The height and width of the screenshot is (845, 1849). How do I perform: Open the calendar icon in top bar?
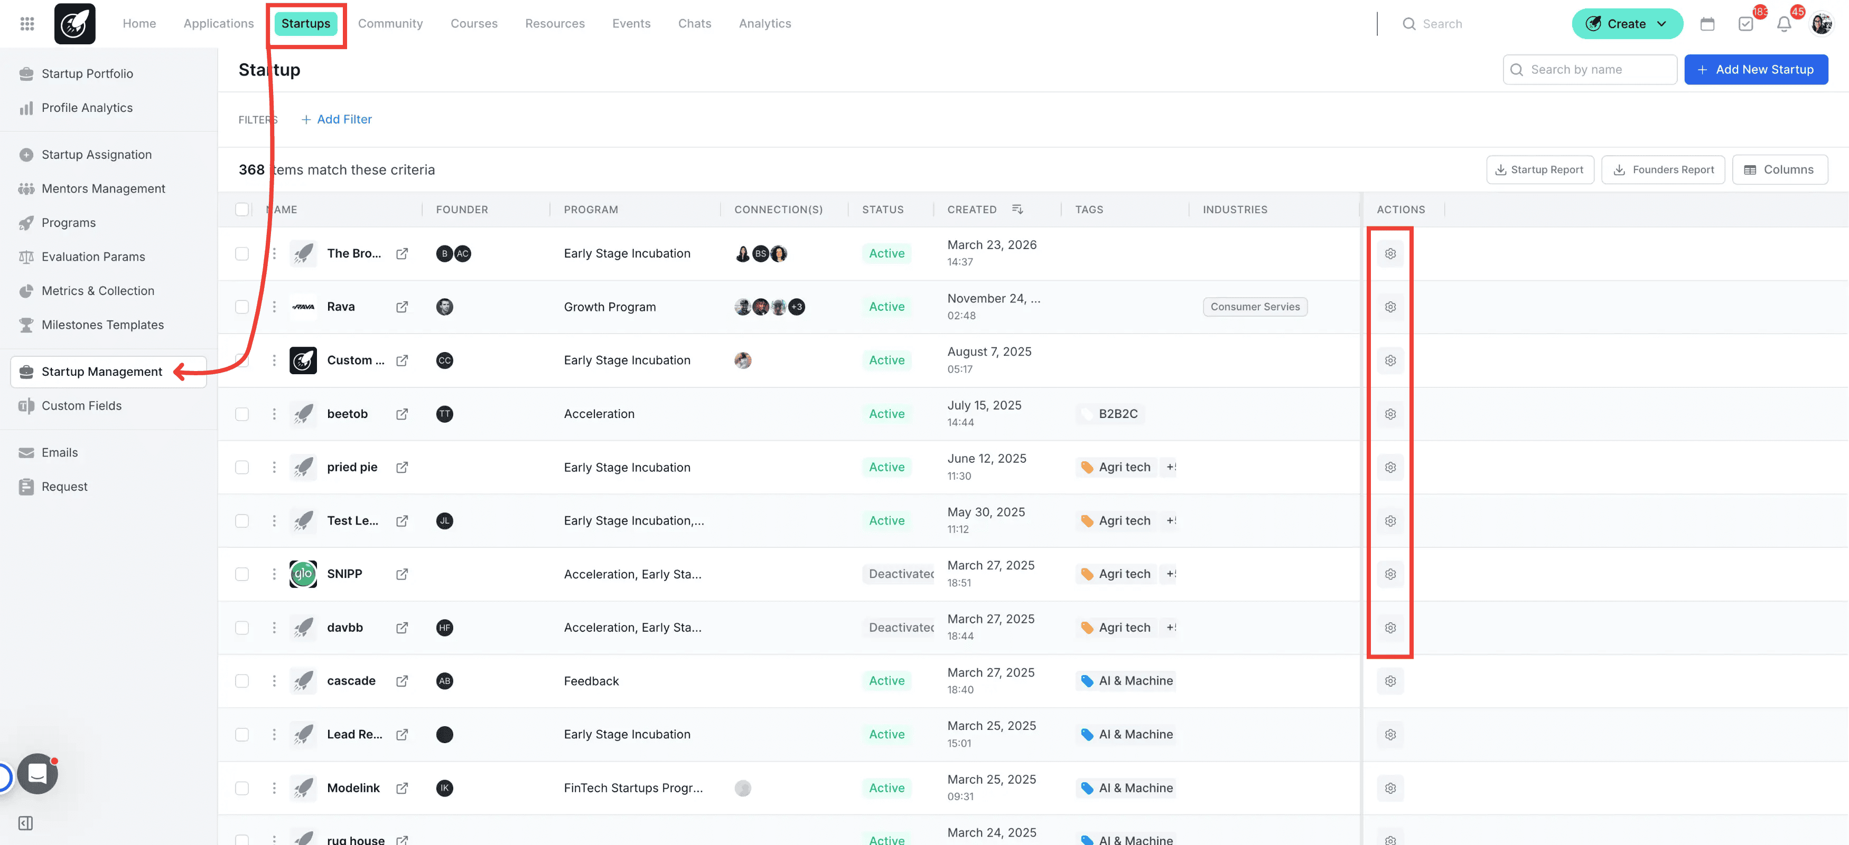1707,24
